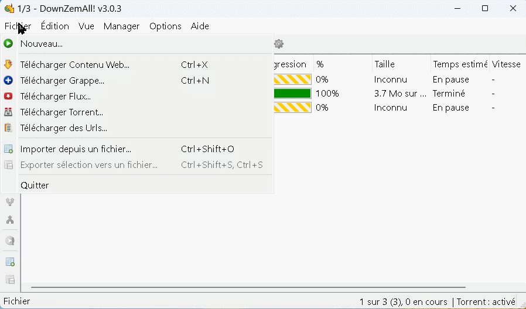The image size is (526, 309).
Task: Click the gear settings icon in toolbar
Action: [279, 43]
